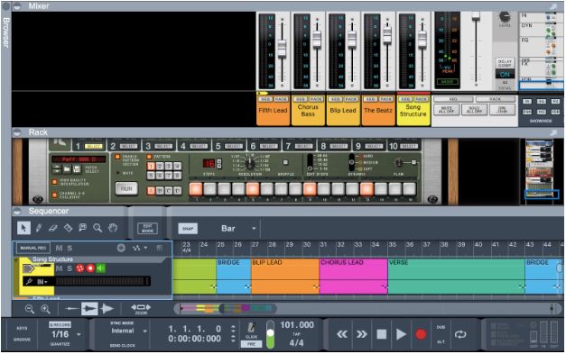Screen dimensions: 566x354
Task: Toggle the loop button in transport
Action: point(460,334)
